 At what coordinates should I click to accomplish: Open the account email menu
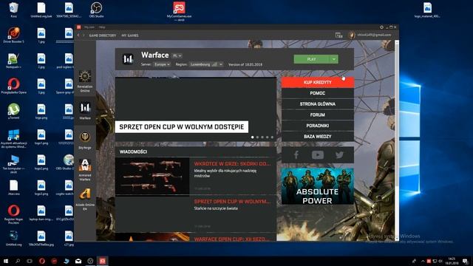coord(374,35)
